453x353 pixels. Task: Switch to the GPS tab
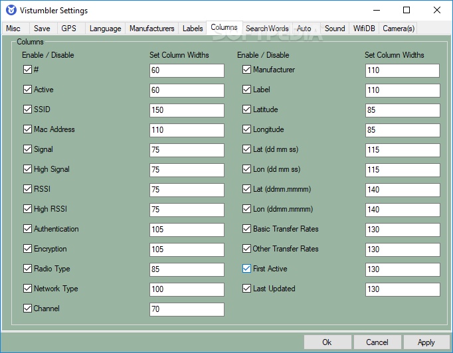[x=69, y=29]
